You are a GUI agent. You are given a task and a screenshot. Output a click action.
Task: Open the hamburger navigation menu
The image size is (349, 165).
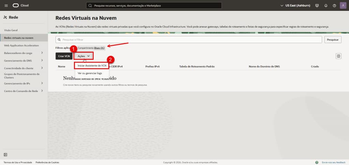pyautogui.click(x=6, y=5)
